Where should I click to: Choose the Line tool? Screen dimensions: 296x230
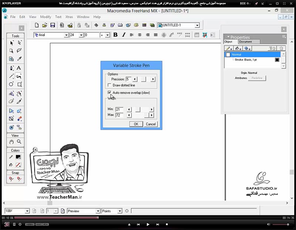(x=11, y=76)
